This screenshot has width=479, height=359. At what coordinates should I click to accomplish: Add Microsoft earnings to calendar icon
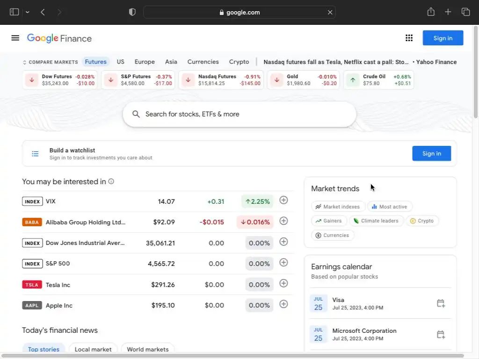441,334
